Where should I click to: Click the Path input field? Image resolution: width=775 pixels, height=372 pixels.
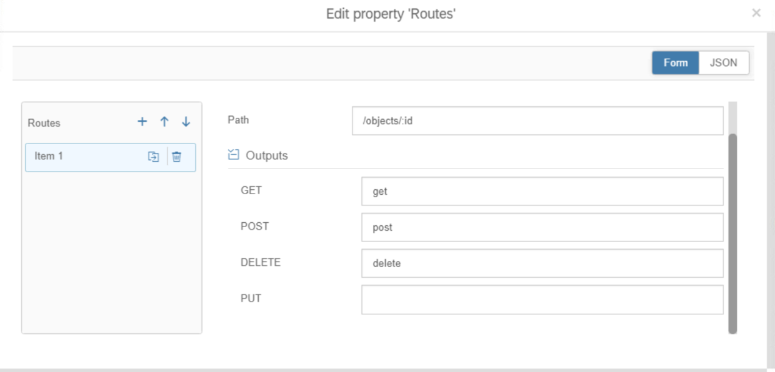click(x=537, y=121)
